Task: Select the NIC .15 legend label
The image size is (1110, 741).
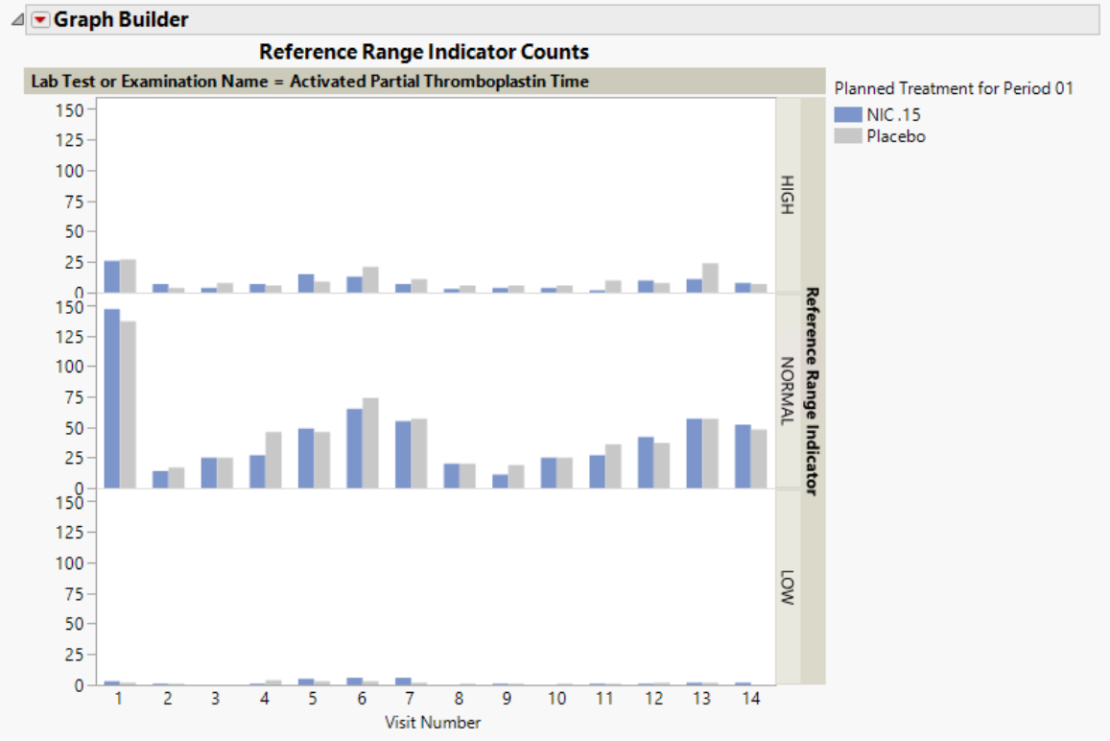Action: click(x=893, y=115)
